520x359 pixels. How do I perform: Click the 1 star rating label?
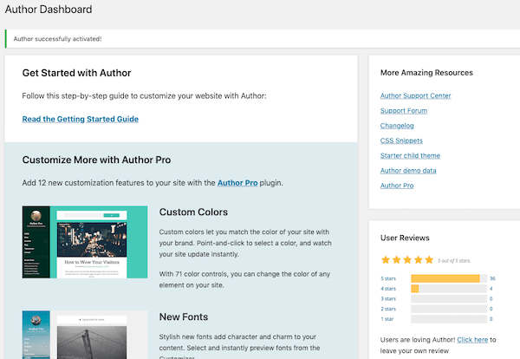[387, 319]
